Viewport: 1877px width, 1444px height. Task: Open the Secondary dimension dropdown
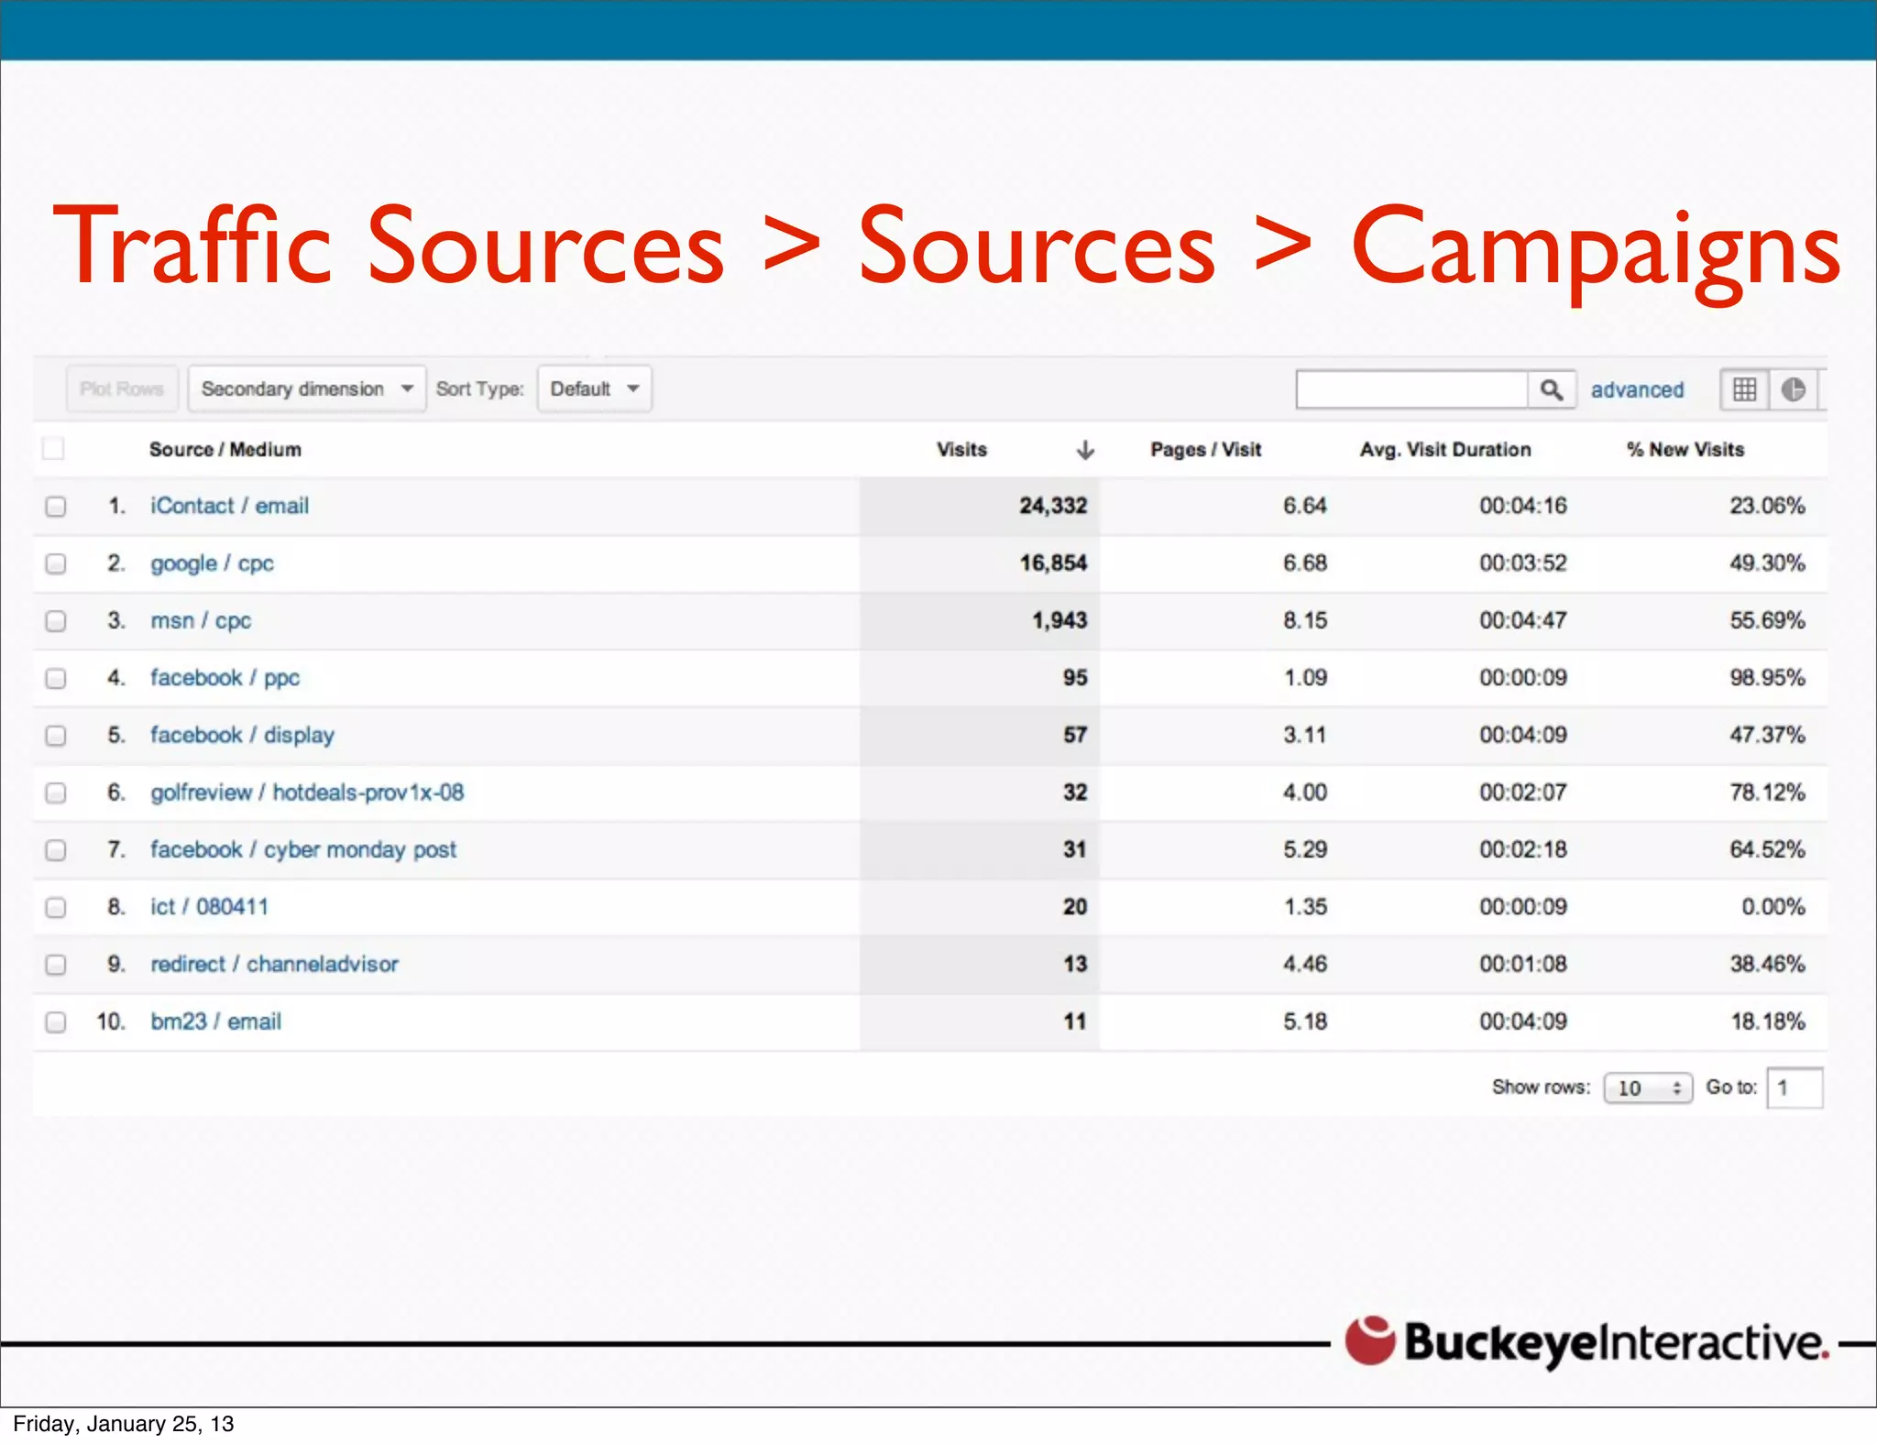[307, 388]
